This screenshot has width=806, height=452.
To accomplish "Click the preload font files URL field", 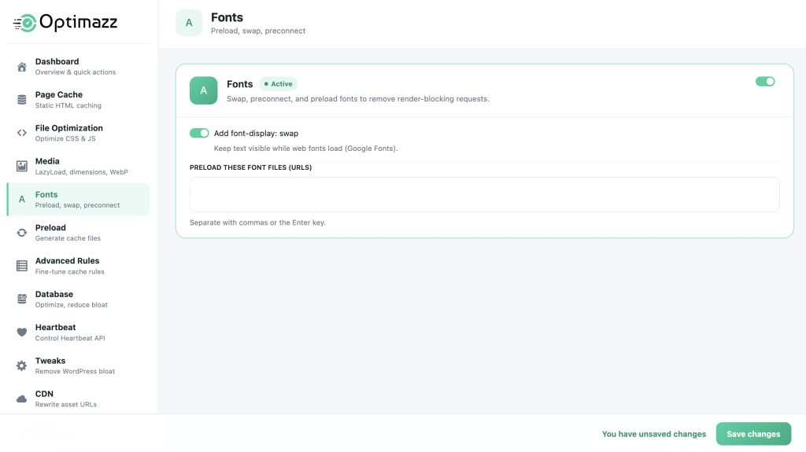I will [x=484, y=195].
